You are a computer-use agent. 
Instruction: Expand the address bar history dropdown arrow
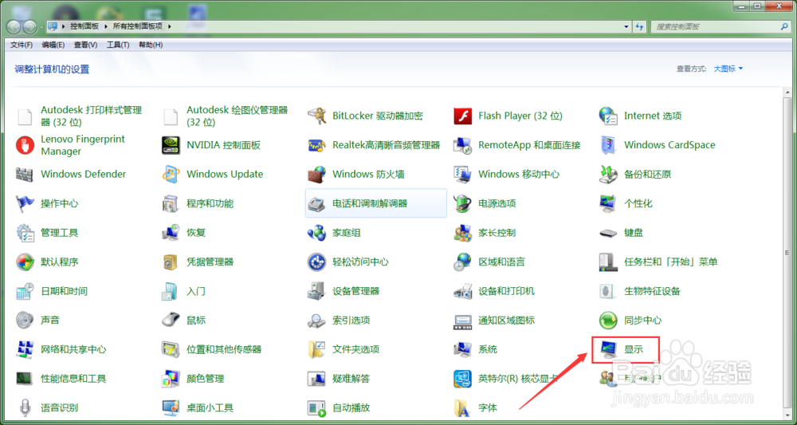tap(626, 26)
